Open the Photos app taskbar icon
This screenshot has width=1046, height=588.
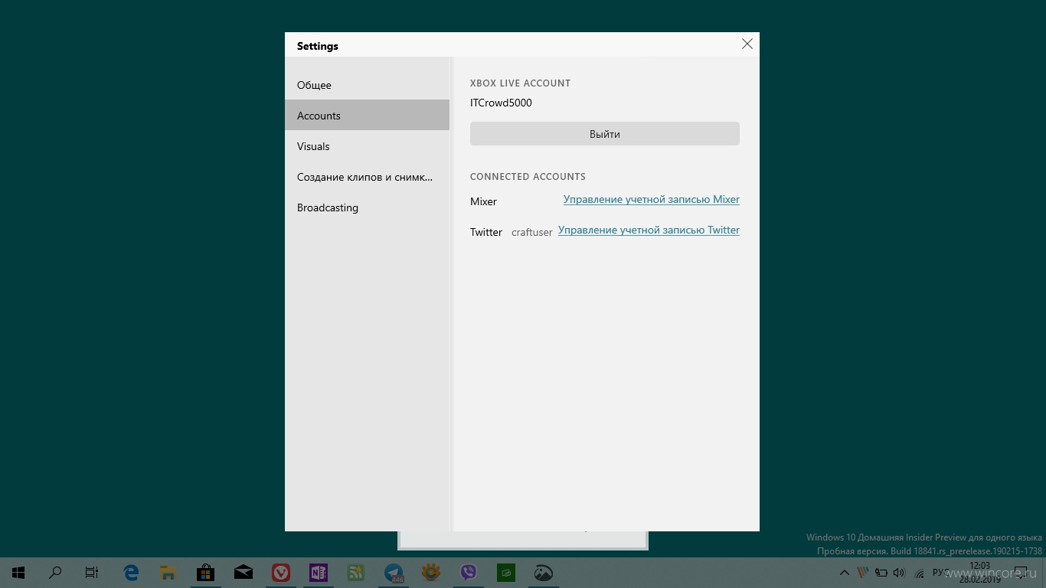point(544,573)
